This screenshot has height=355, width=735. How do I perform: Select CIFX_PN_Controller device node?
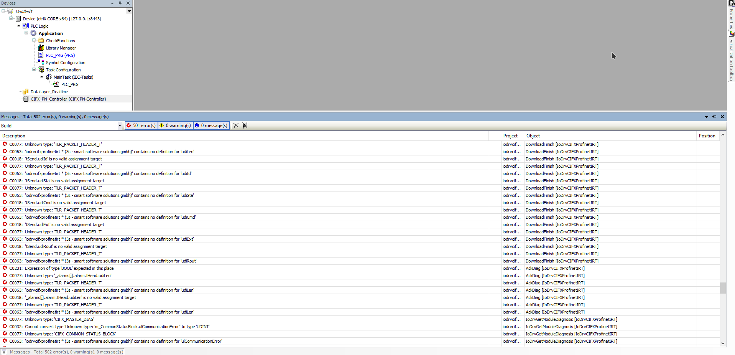click(x=68, y=99)
